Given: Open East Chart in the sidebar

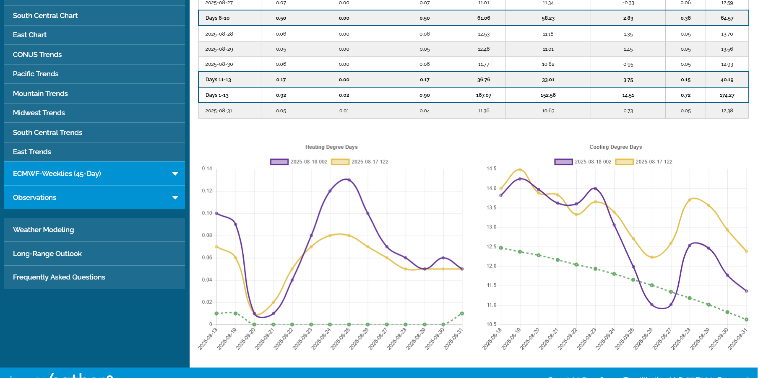Looking at the screenshot, I should pyautogui.click(x=30, y=35).
